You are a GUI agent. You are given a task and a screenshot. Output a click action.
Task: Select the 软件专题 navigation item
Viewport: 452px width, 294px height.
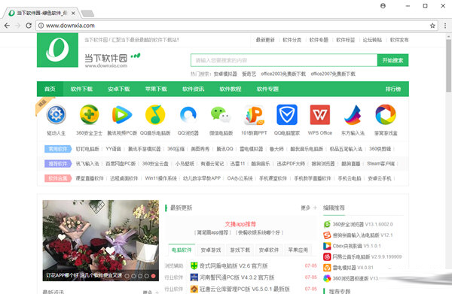[267, 89]
